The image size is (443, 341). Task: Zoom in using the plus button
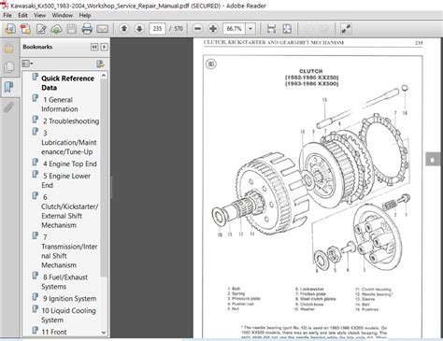tap(213, 29)
